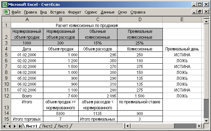Select date cell 01.02.2006
The width and height of the screenshot is (211, 131).
click(x=27, y=55)
